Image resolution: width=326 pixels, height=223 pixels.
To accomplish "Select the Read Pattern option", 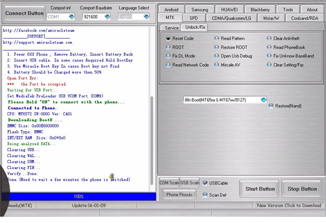I will [x=217, y=39].
